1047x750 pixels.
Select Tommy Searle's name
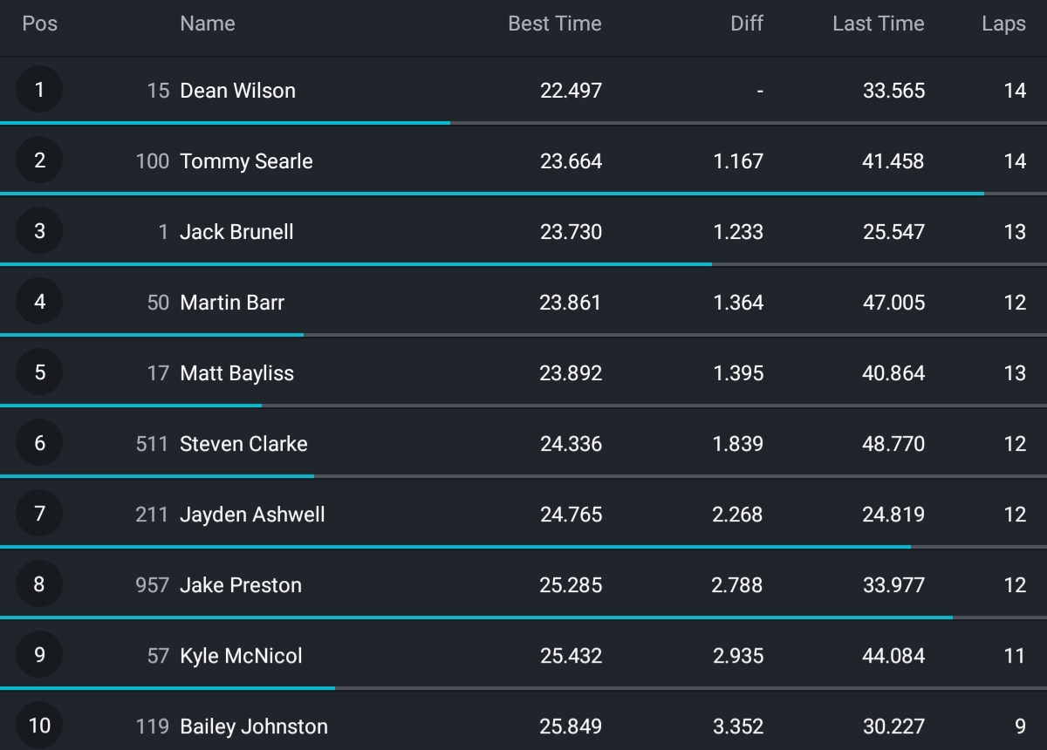tap(246, 161)
